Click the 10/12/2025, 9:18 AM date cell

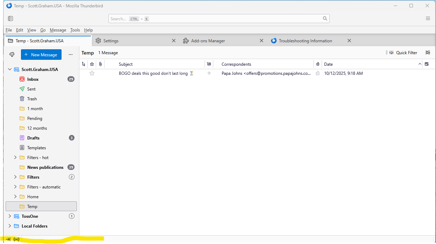tap(343, 73)
